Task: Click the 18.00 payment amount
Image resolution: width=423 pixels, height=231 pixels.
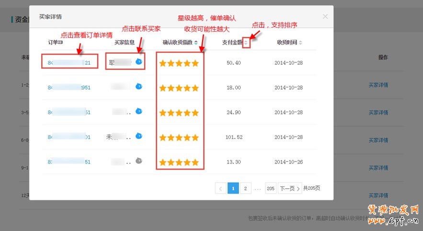Action: [x=234, y=87]
